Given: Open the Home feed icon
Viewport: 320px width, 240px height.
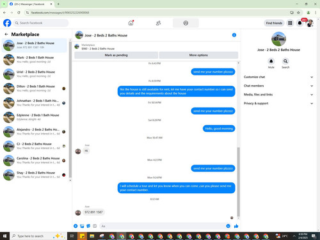Looking at the screenshot, I should [131, 23].
